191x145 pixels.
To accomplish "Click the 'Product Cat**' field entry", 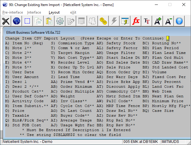I will pyautogui.click(x=24, y=92).
